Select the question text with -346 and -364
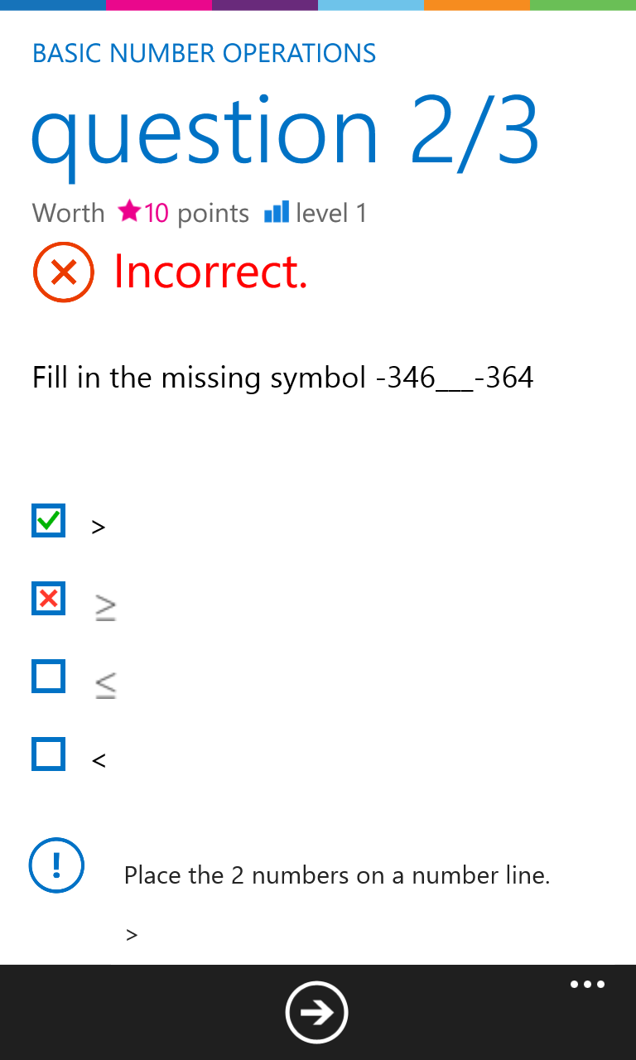This screenshot has height=1060, width=636. point(283,378)
